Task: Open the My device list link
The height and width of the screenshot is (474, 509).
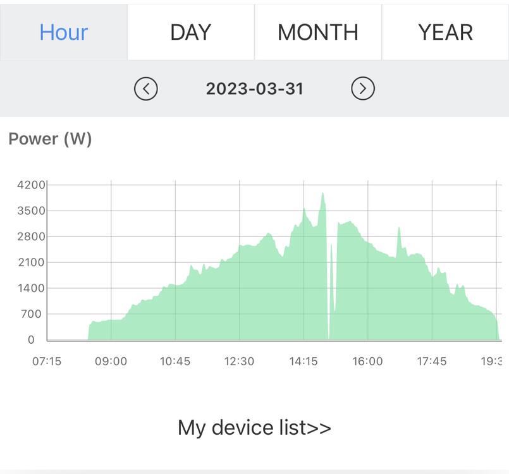Action: coord(254,427)
